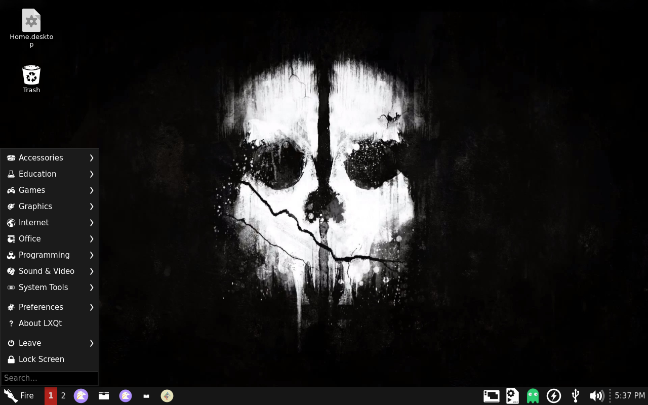
Task: Click the gear EXEC file tray icon
Action: 512,396
